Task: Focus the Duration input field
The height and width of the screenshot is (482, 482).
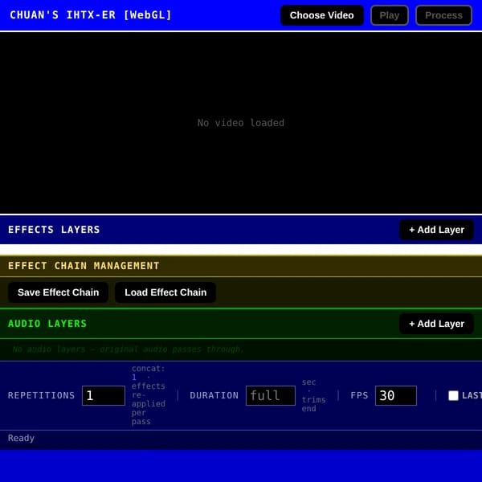Action: 271,395
